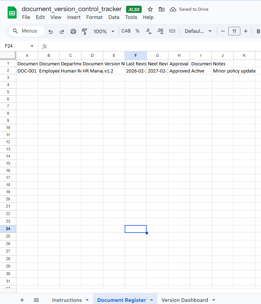Open the zoom 100% dropdown
261x304 pixels.
pyautogui.click(x=104, y=31)
